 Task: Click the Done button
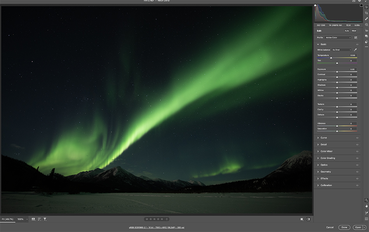pos(344,227)
